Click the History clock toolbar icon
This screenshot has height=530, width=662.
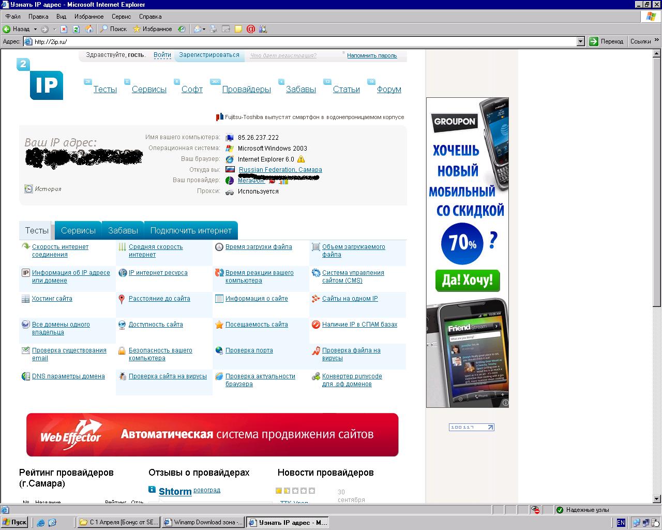point(182,29)
